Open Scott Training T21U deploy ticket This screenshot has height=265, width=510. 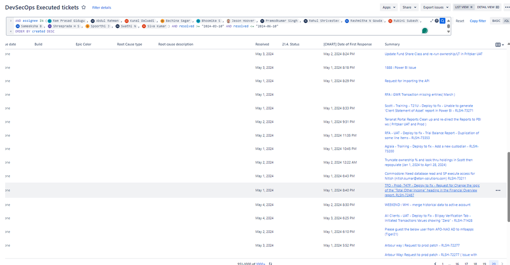pyautogui.click(x=429, y=108)
